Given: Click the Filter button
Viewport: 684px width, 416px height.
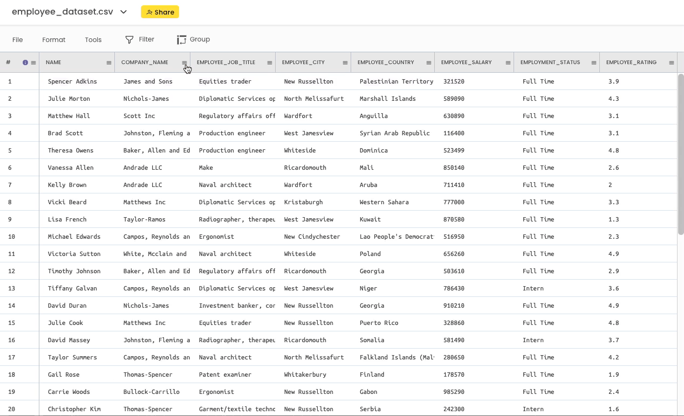Looking at the screenshot, I should 140,39.
